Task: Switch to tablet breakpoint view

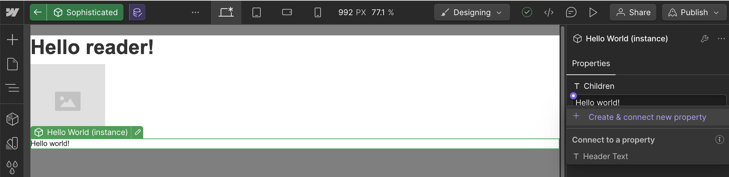Action: pos(257,12)
